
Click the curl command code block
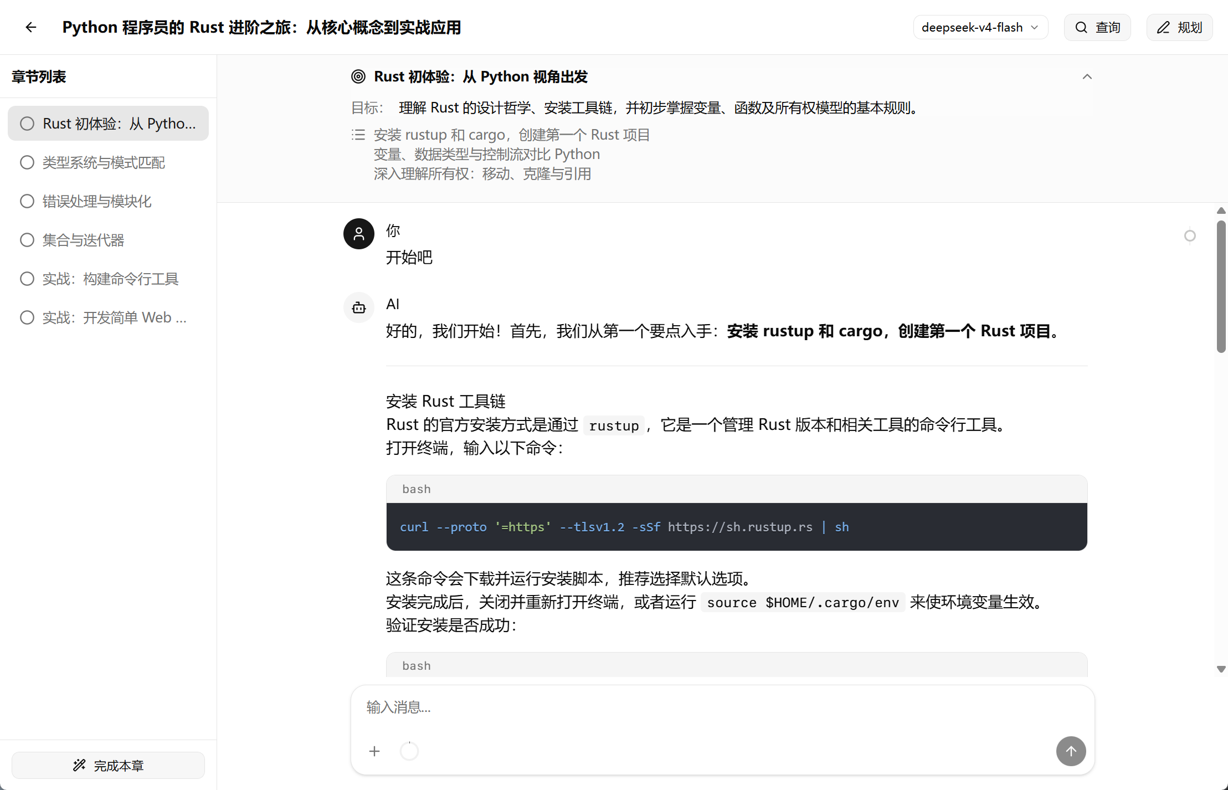737,527
